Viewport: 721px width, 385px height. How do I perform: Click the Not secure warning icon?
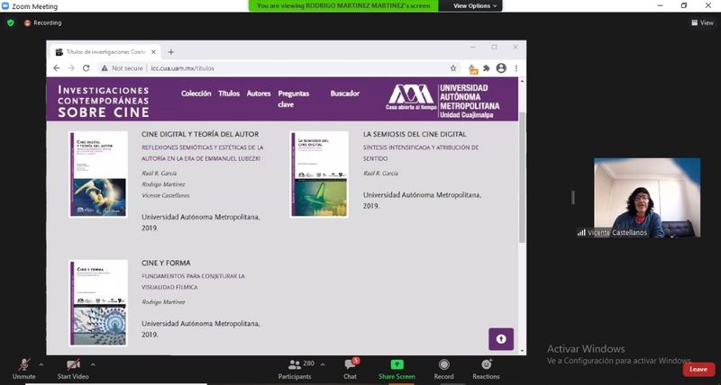click(105, 67)
